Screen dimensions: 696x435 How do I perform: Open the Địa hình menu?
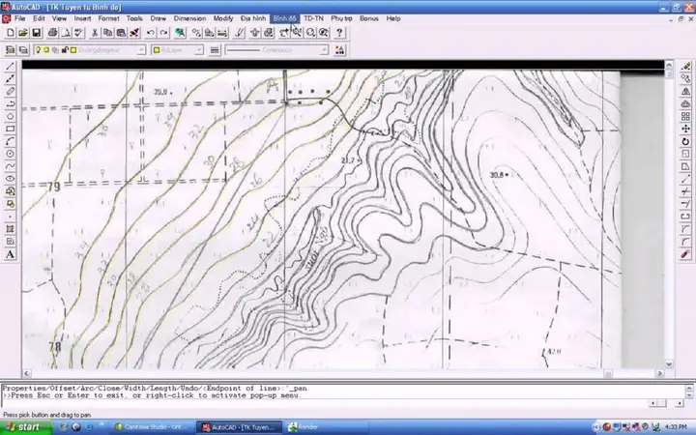click(x=253, y=18)
